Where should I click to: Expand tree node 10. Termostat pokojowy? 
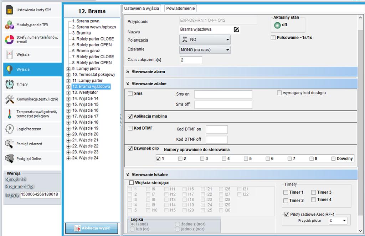coord(68,75)
